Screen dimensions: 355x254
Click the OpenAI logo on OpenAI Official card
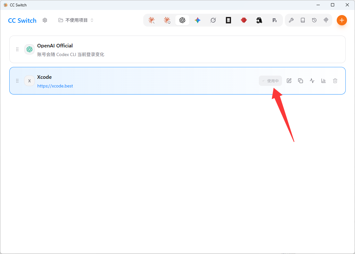[x=29, y=49]
